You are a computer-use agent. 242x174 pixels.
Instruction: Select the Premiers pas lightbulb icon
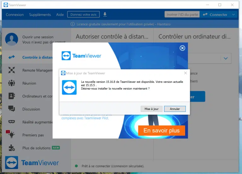[12, 135]
